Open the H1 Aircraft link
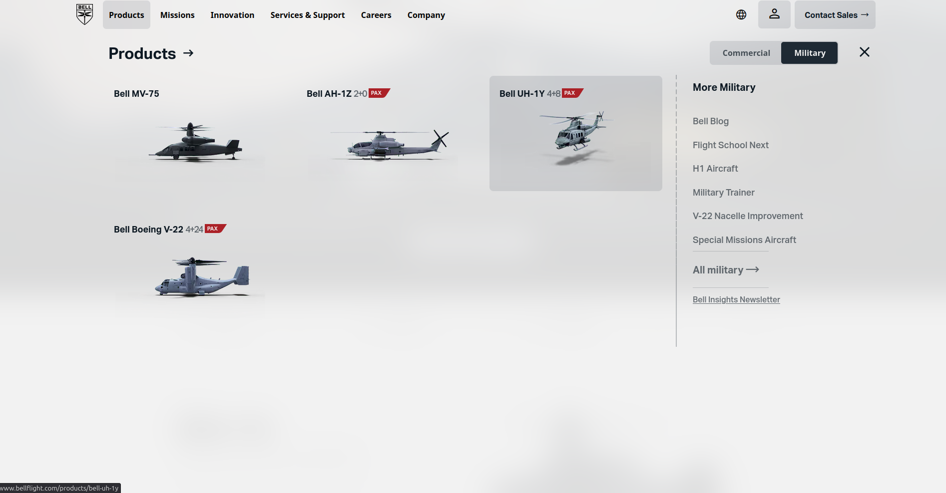 pos(715,169)
